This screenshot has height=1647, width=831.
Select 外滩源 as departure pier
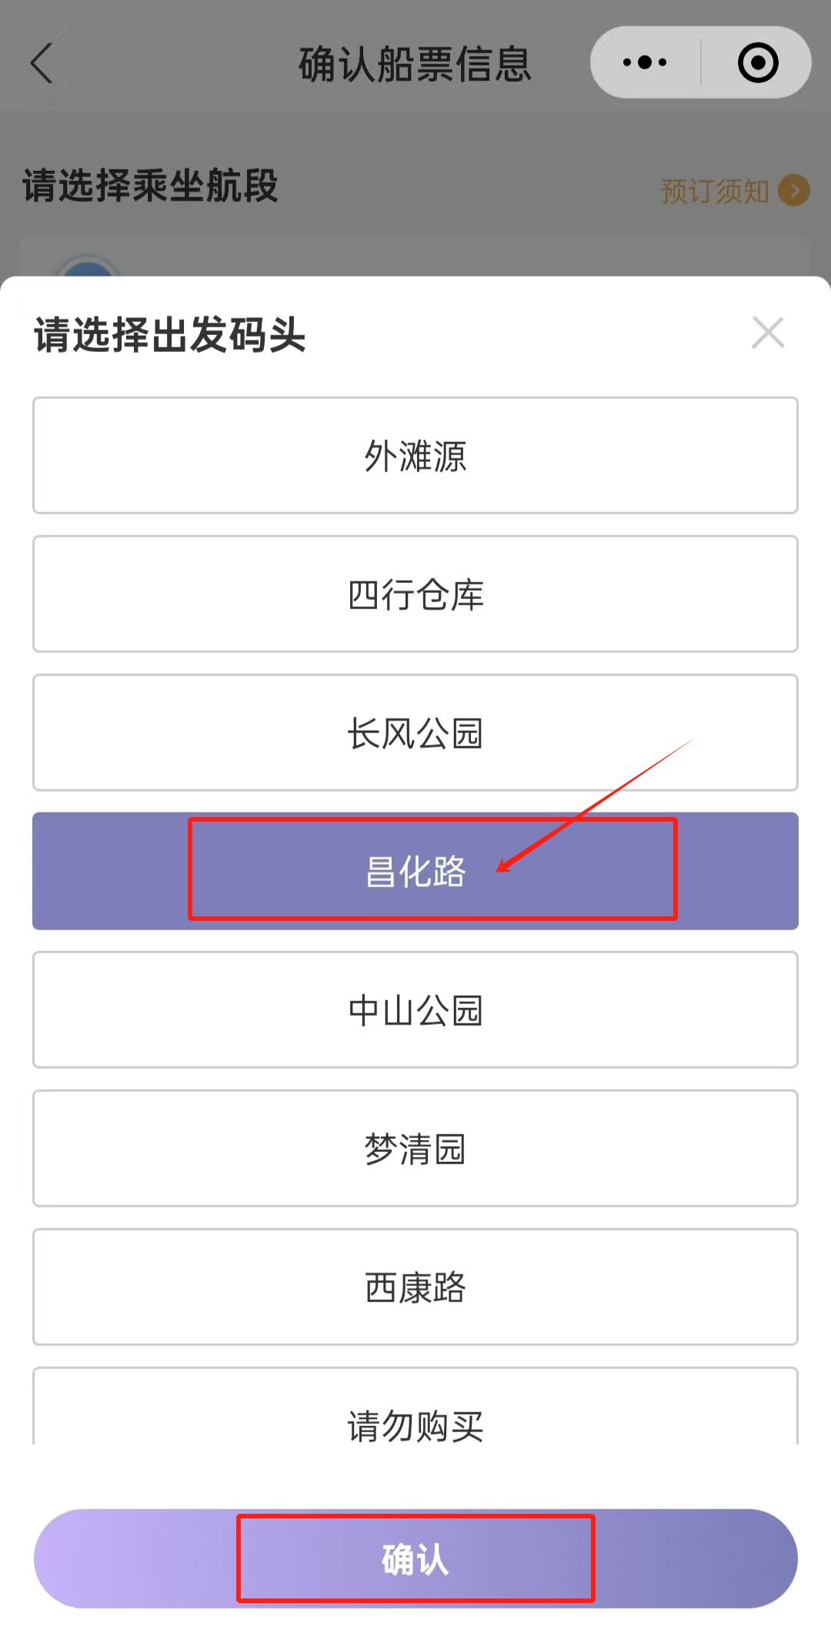[415, 455]
